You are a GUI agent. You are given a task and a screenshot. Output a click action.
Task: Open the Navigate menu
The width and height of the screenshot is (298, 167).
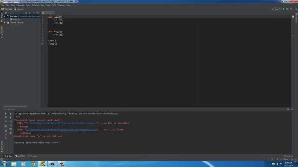(20, 5)
